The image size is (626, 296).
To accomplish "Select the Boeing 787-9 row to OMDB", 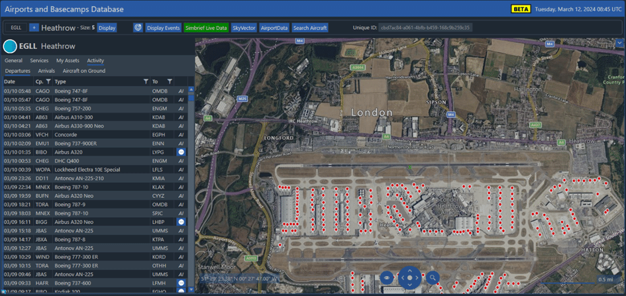I will [95, 204].
